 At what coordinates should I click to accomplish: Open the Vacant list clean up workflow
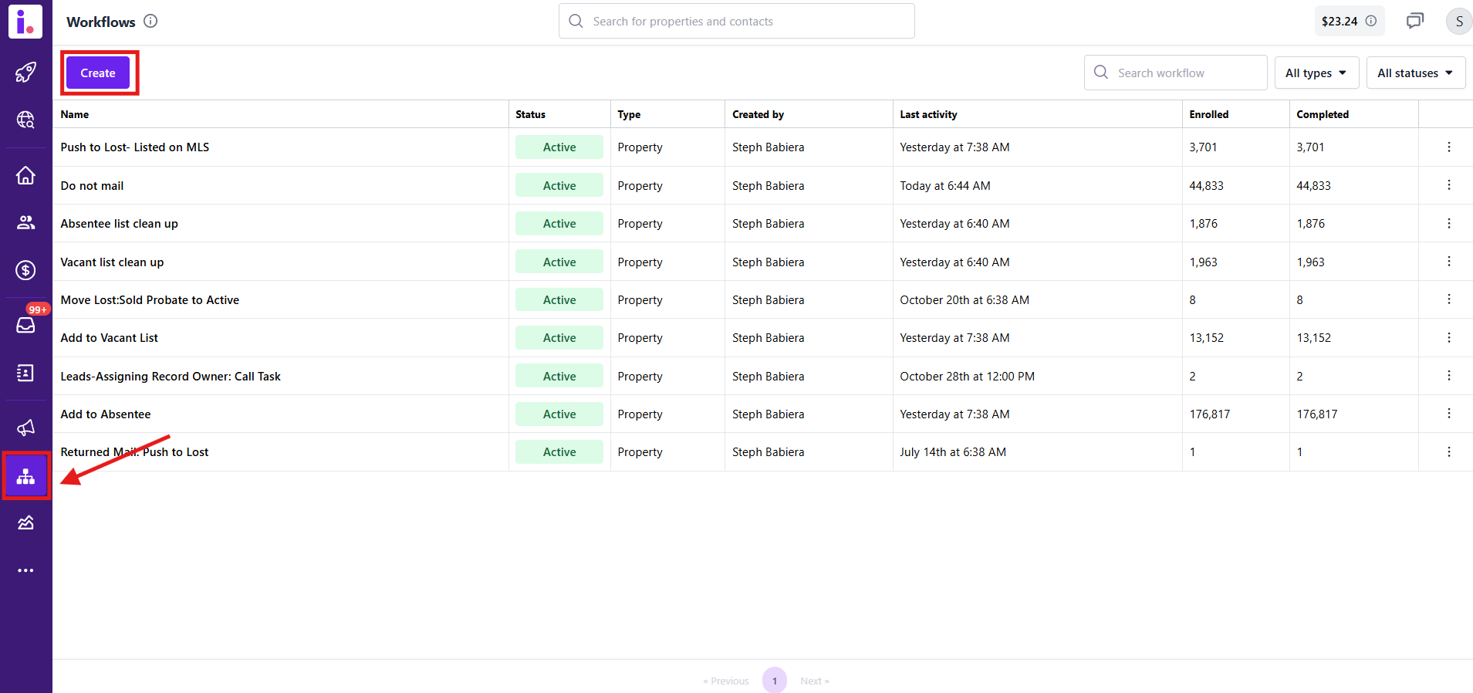point(113,262)
